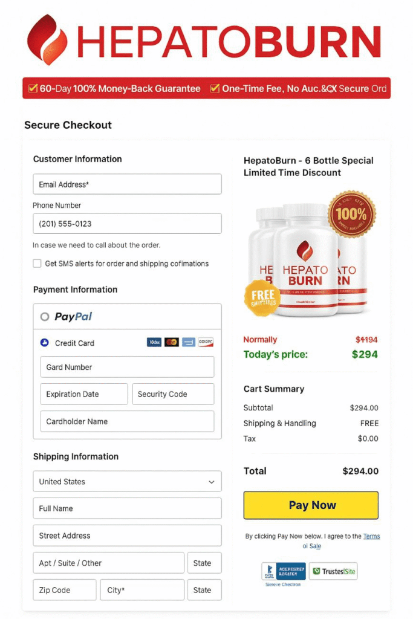Select Credit Card as the payment method

pos(44,342)
